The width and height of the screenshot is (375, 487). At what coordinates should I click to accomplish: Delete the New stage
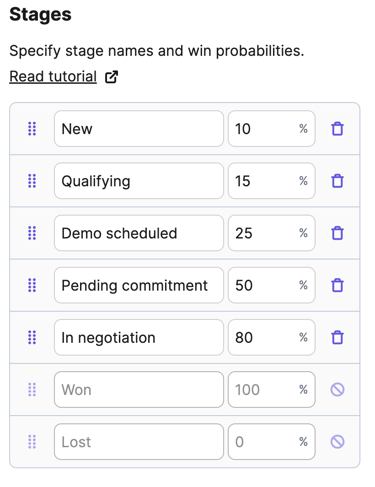(337, 129)
